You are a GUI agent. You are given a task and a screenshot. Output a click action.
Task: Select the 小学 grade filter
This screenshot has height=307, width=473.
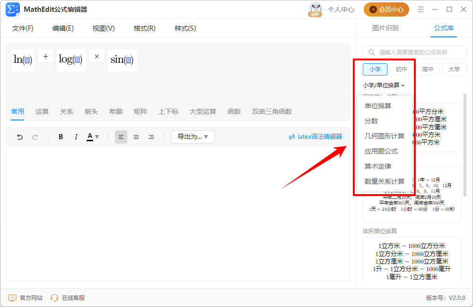click(x=375, y=69)
